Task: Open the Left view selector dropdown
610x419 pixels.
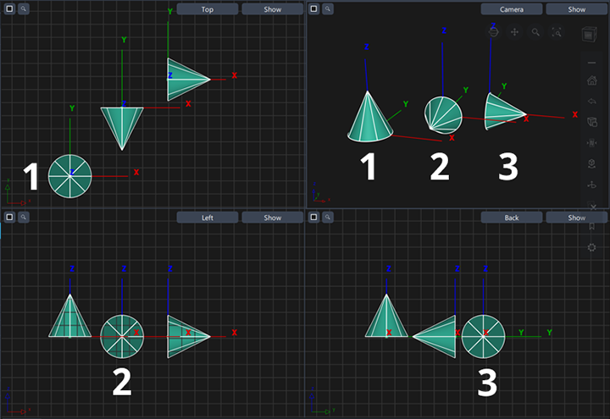Action: 208,218
